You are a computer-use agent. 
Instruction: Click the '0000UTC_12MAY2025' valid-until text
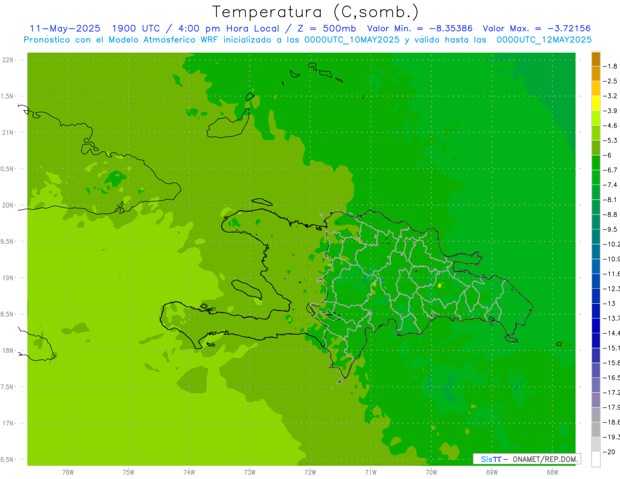pos(544,40)
